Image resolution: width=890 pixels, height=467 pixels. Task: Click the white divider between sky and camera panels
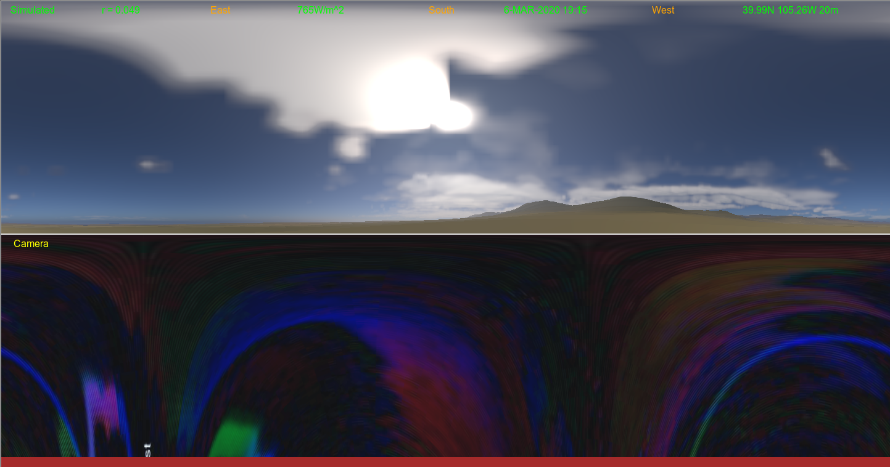coord(445,234)
